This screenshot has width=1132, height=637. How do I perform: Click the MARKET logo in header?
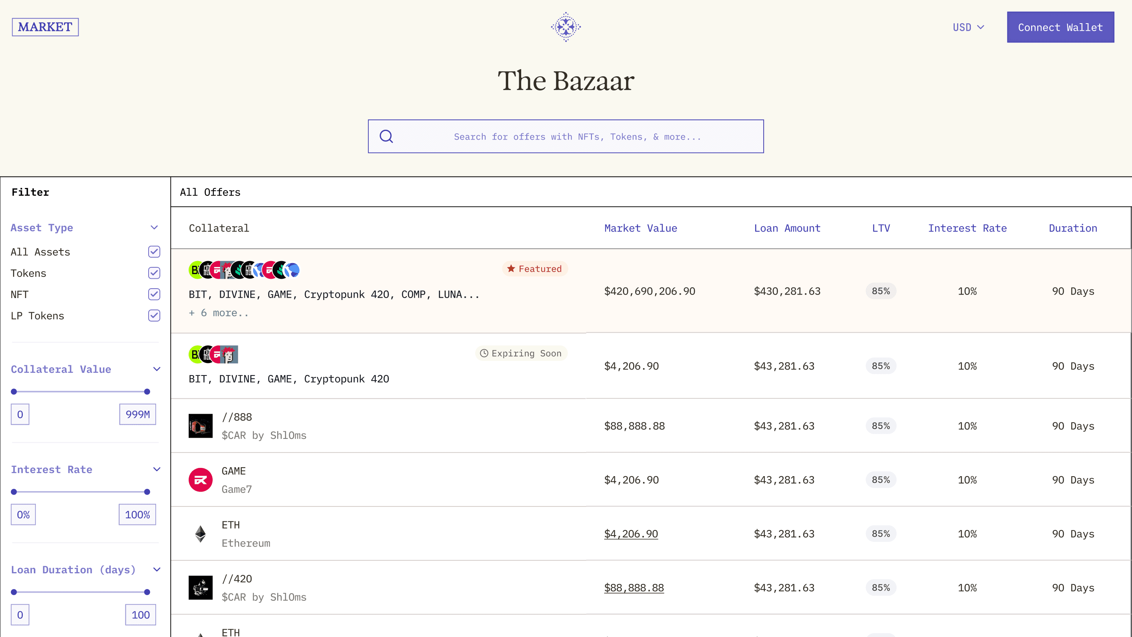(x=45, y=27)
